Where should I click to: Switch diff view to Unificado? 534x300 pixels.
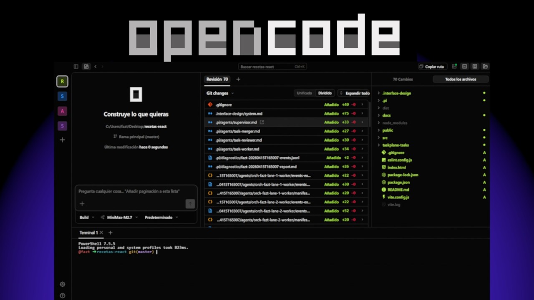point(305,93)
